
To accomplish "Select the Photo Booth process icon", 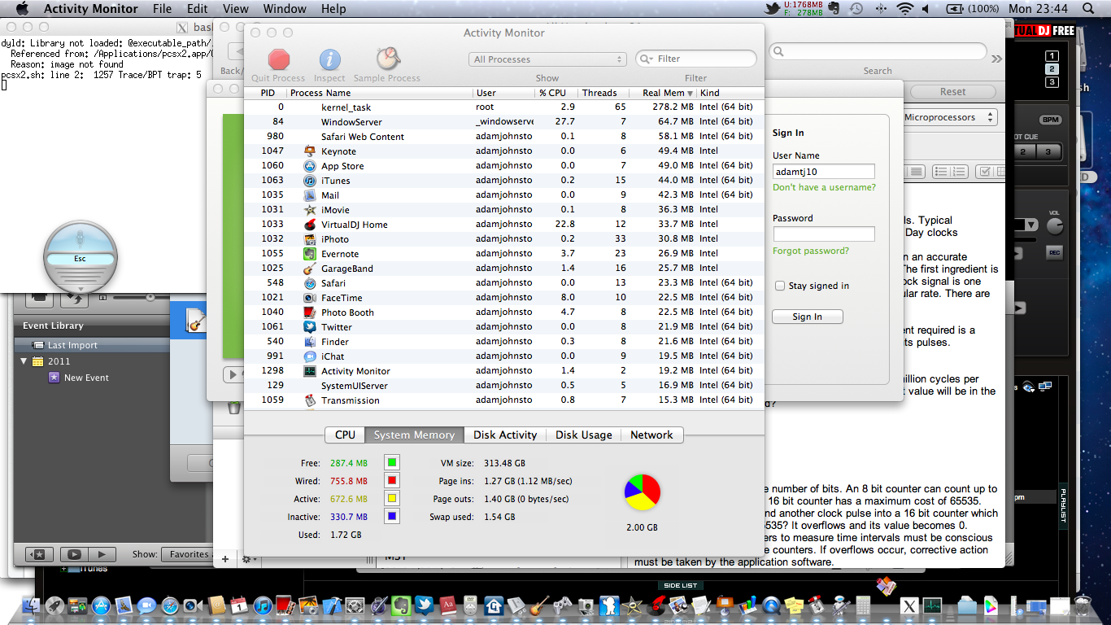I will (310, 312).
